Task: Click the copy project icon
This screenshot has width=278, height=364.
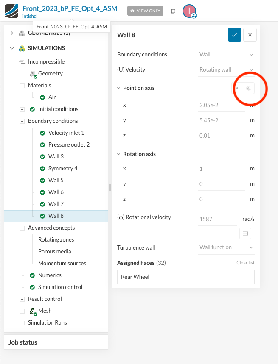Action: pos(173,11)
